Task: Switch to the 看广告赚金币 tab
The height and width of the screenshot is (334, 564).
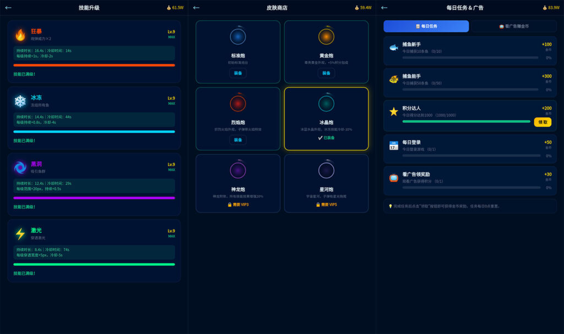Action: [514, 26]
